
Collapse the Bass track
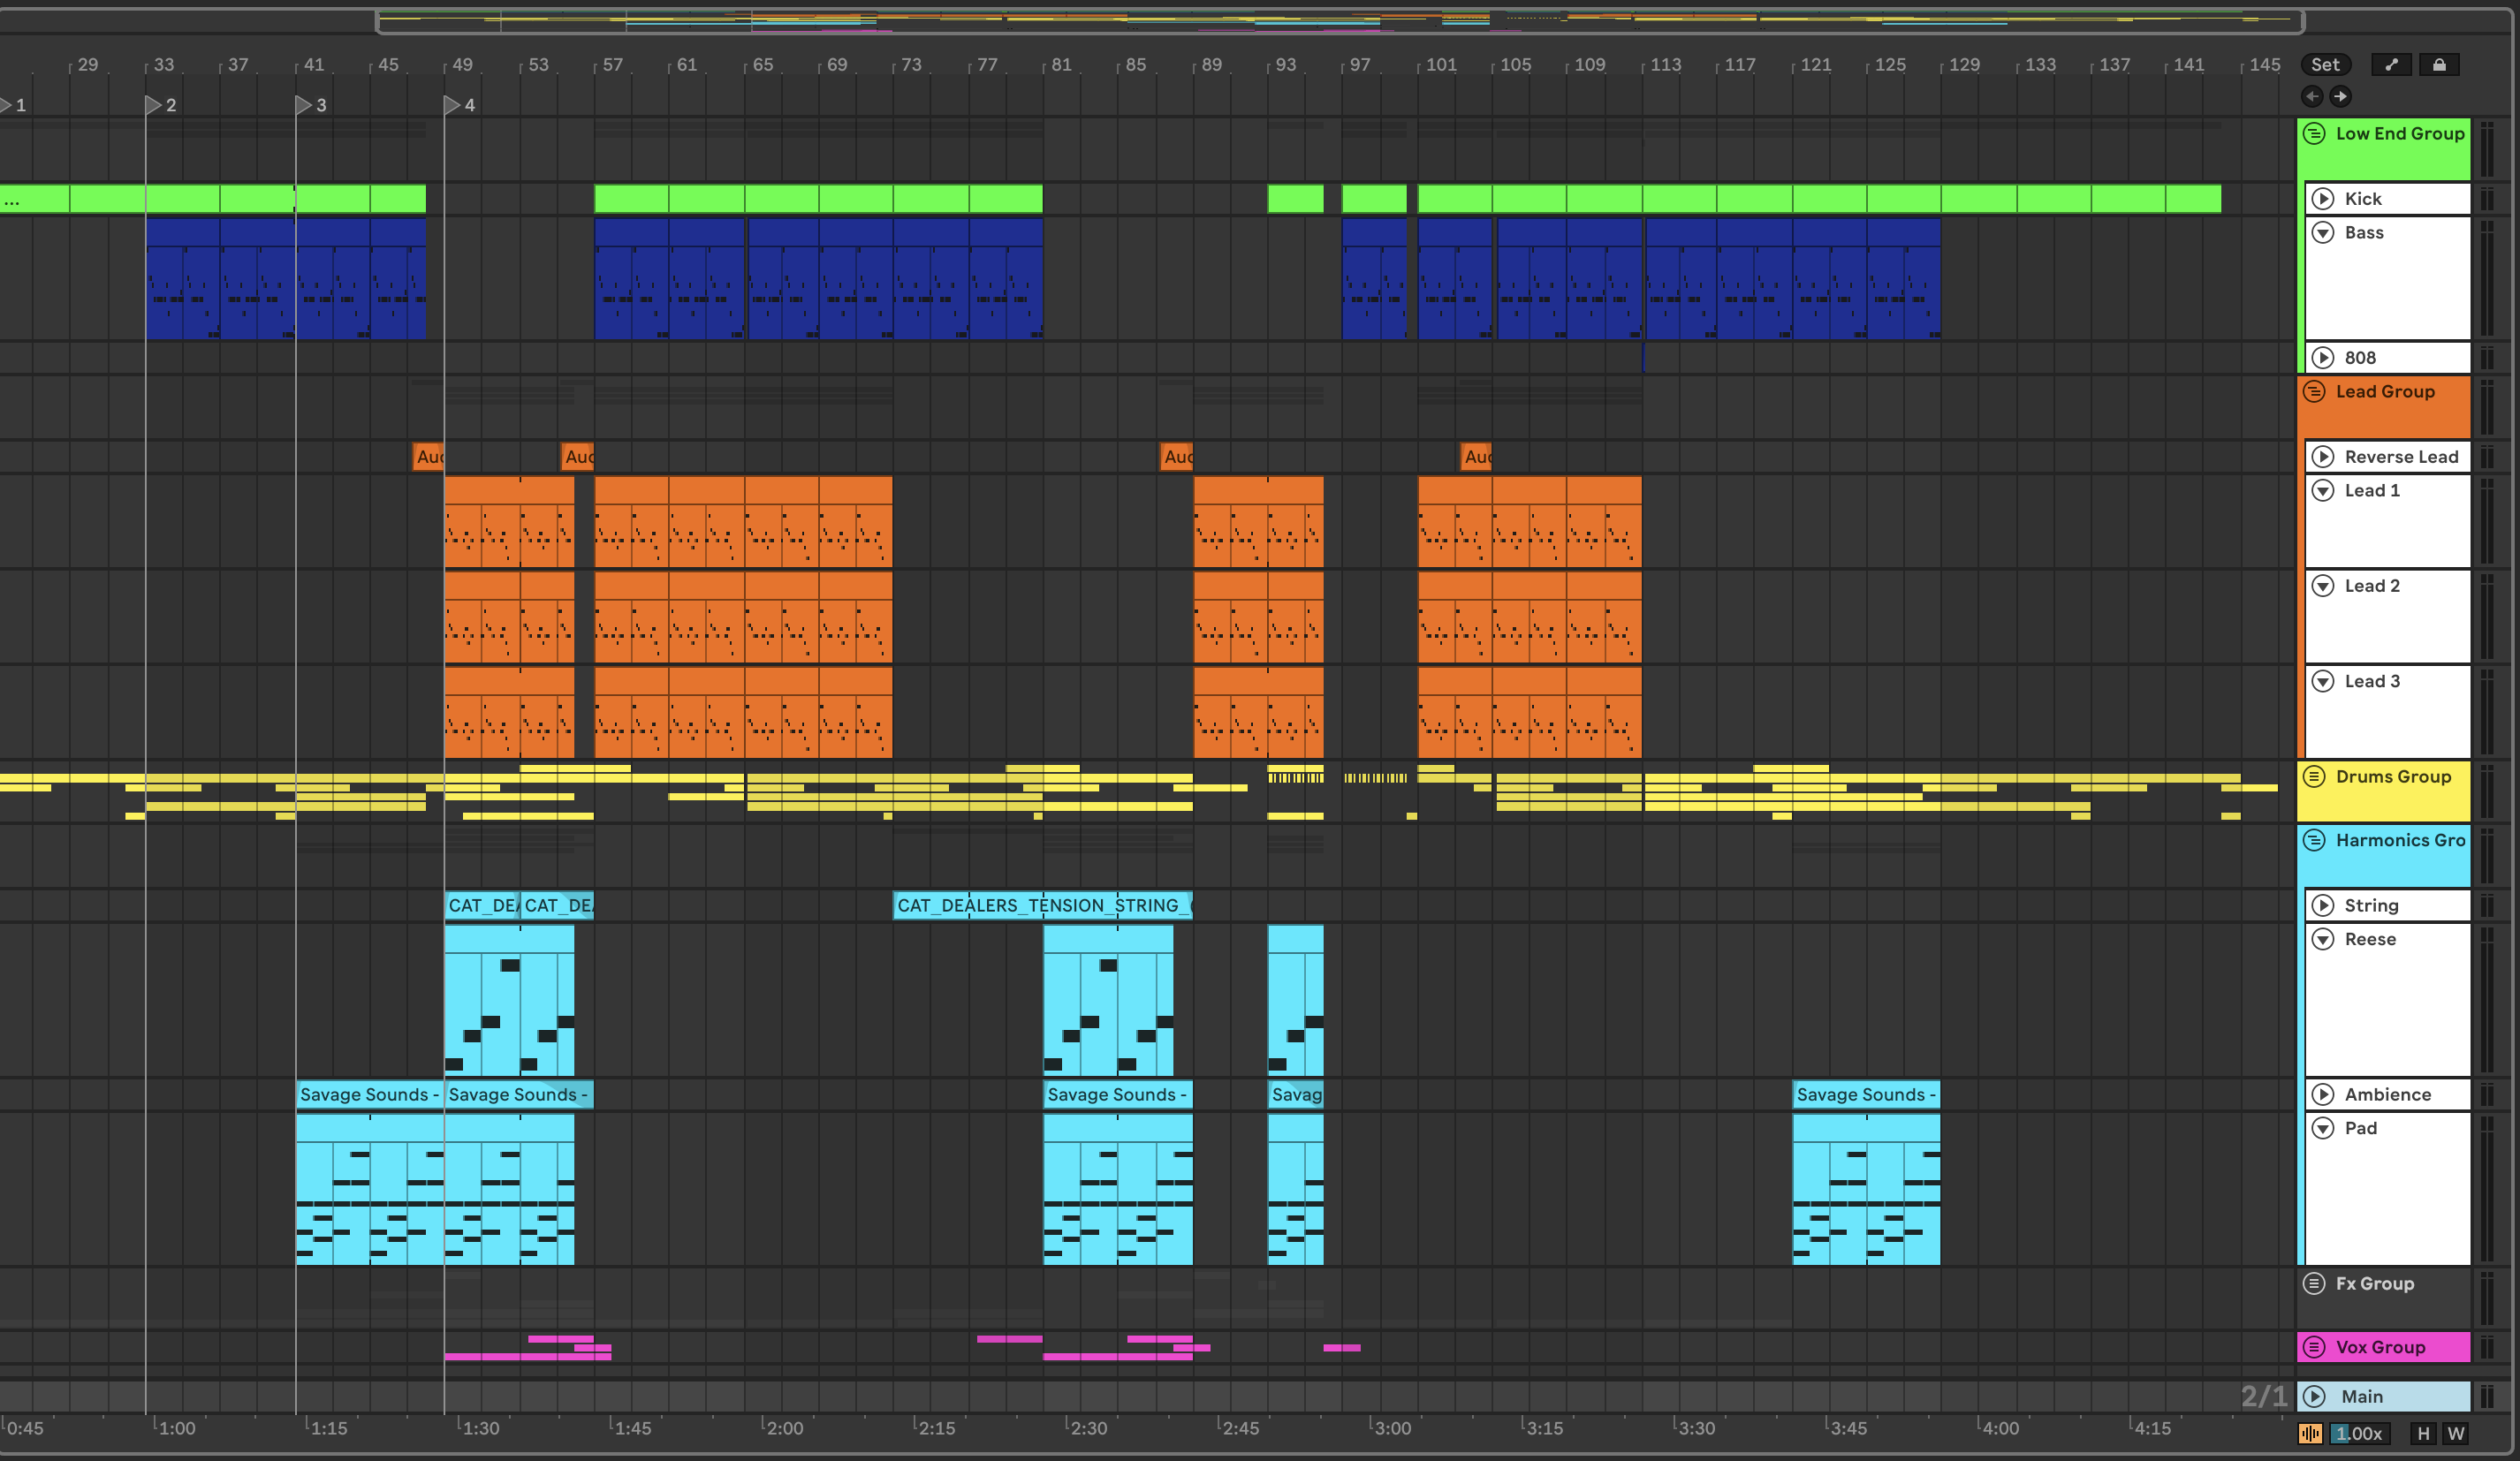click(2323, 232)
